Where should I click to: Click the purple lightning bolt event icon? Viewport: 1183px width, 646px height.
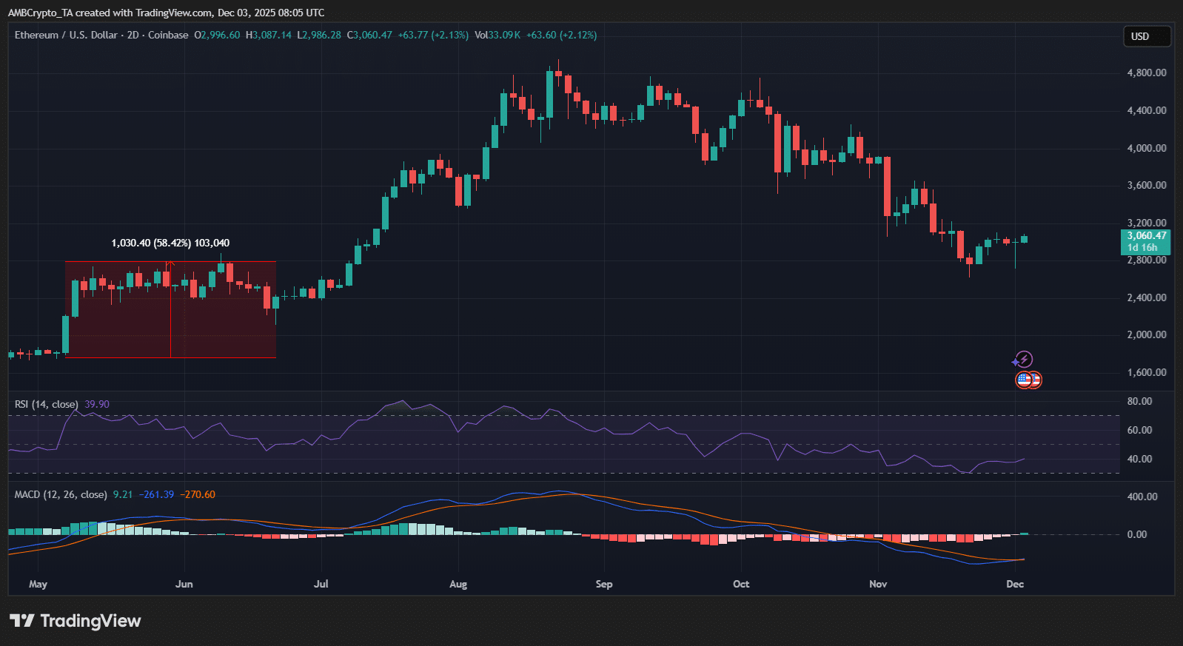[1023, 360]
